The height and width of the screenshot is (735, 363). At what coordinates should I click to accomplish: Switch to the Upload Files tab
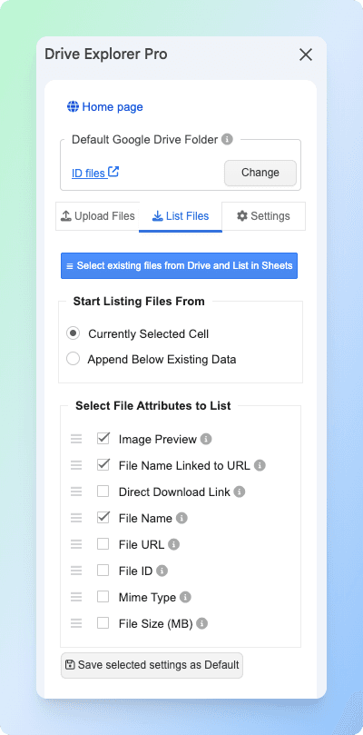pyautogui.click(x=97, y=216)
